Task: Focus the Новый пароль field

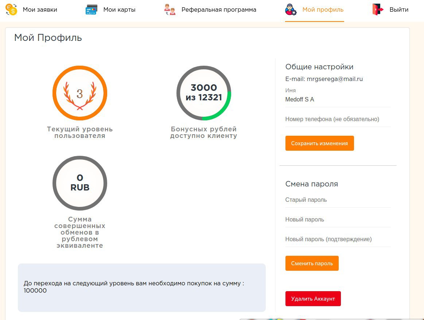Action: [338, 220]
